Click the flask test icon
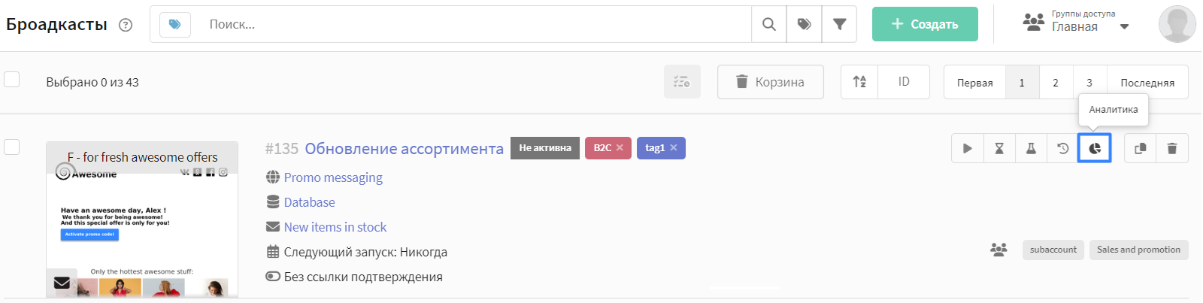This screenshot has height=303, width=1203. tap(1031, 148)
